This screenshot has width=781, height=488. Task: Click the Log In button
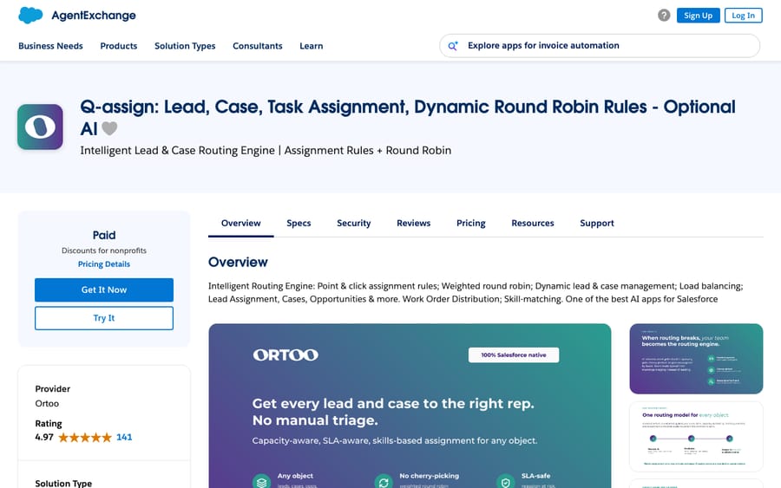tap(743, 16)
